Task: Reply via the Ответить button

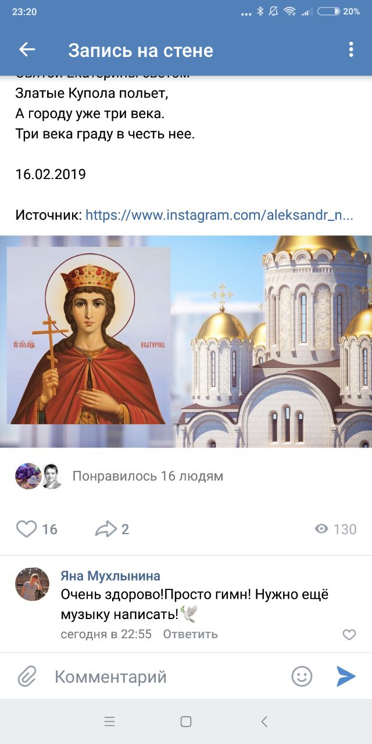Action: coord(190,634)
